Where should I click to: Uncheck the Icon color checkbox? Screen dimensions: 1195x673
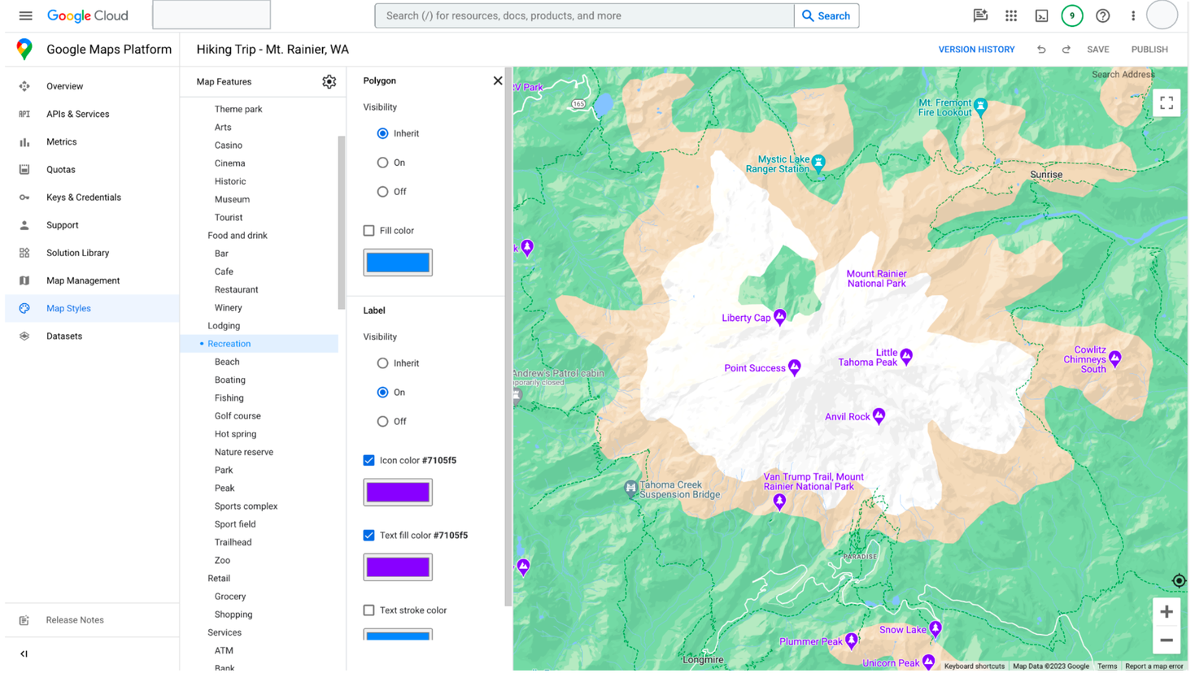click(369, 461)
